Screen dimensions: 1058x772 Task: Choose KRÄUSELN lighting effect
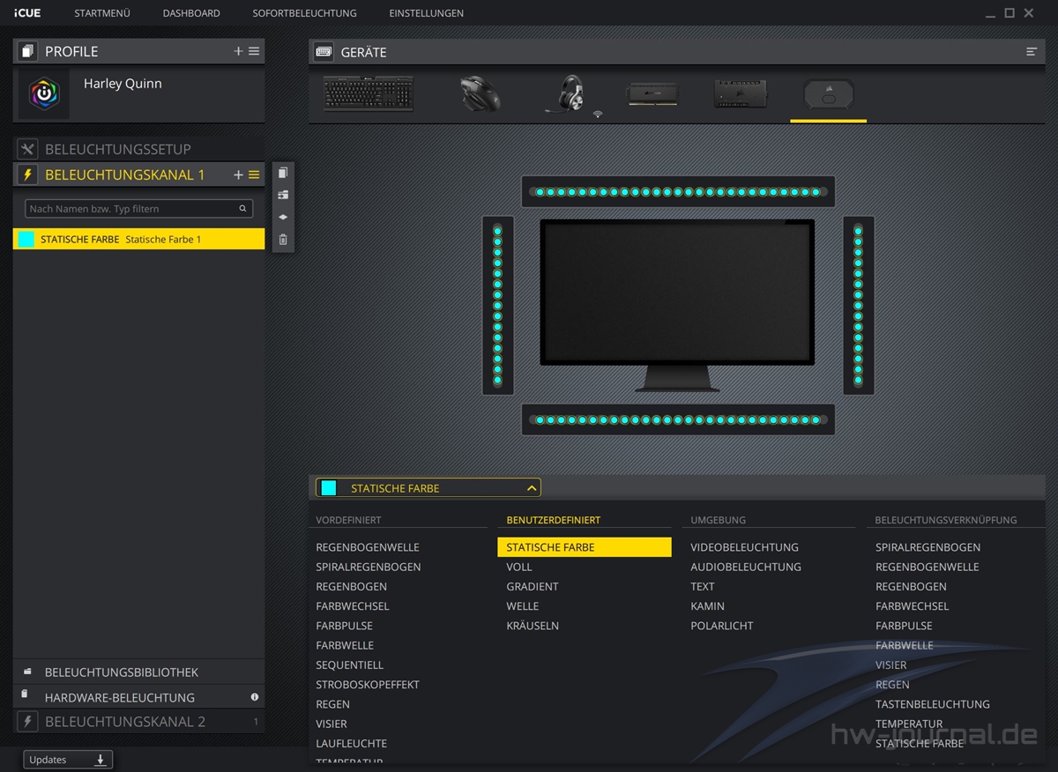point(533,626)
